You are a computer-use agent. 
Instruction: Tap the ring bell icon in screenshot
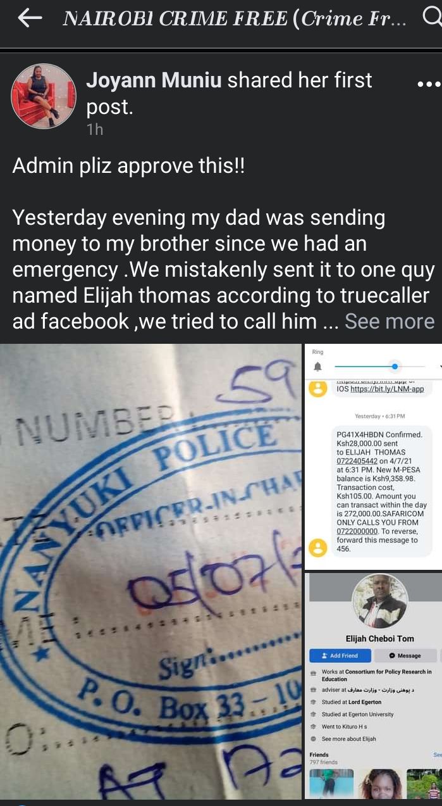click(317, 367)
